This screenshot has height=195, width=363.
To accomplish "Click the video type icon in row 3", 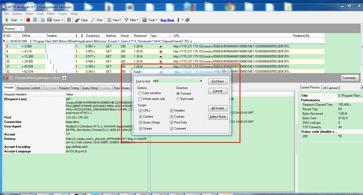I will [x=161, y=46].
